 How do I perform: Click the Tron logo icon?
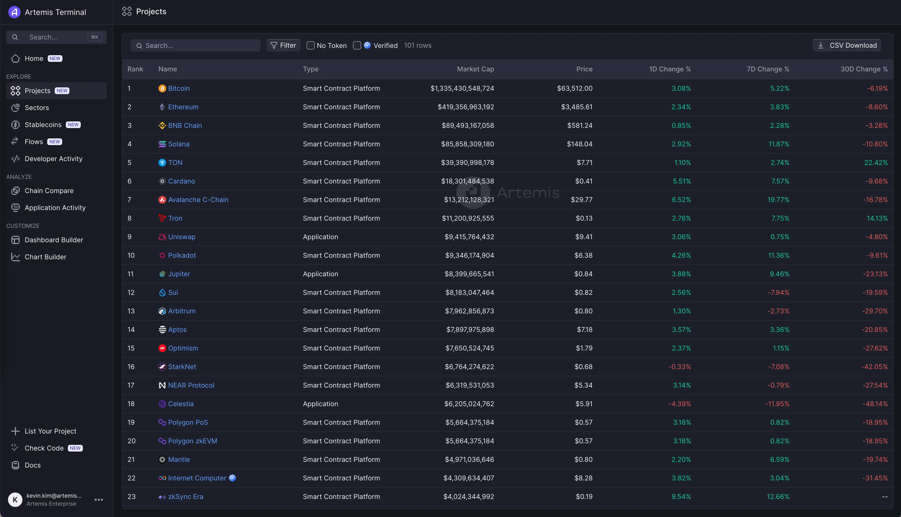(162, 218)
